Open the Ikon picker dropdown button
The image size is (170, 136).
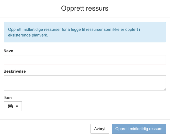[x=13, y=106]
